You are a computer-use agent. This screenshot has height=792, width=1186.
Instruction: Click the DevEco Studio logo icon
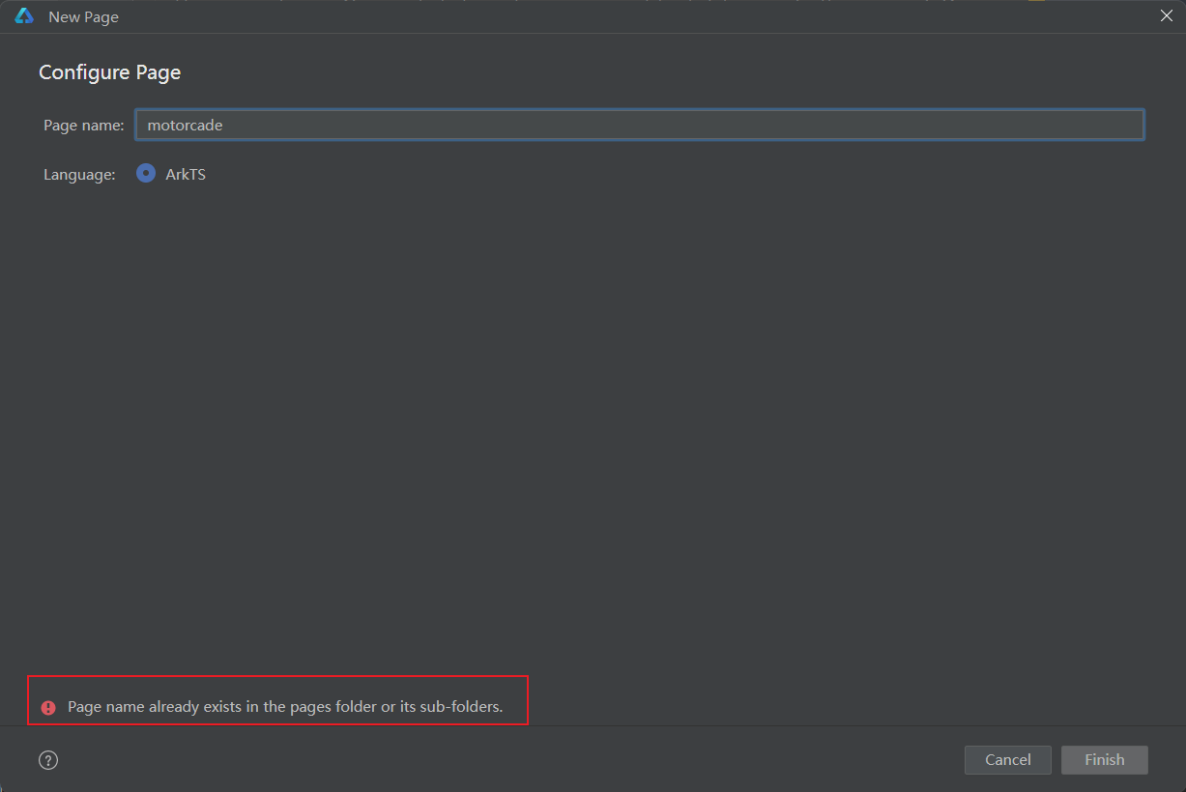(x=24, y=16)
